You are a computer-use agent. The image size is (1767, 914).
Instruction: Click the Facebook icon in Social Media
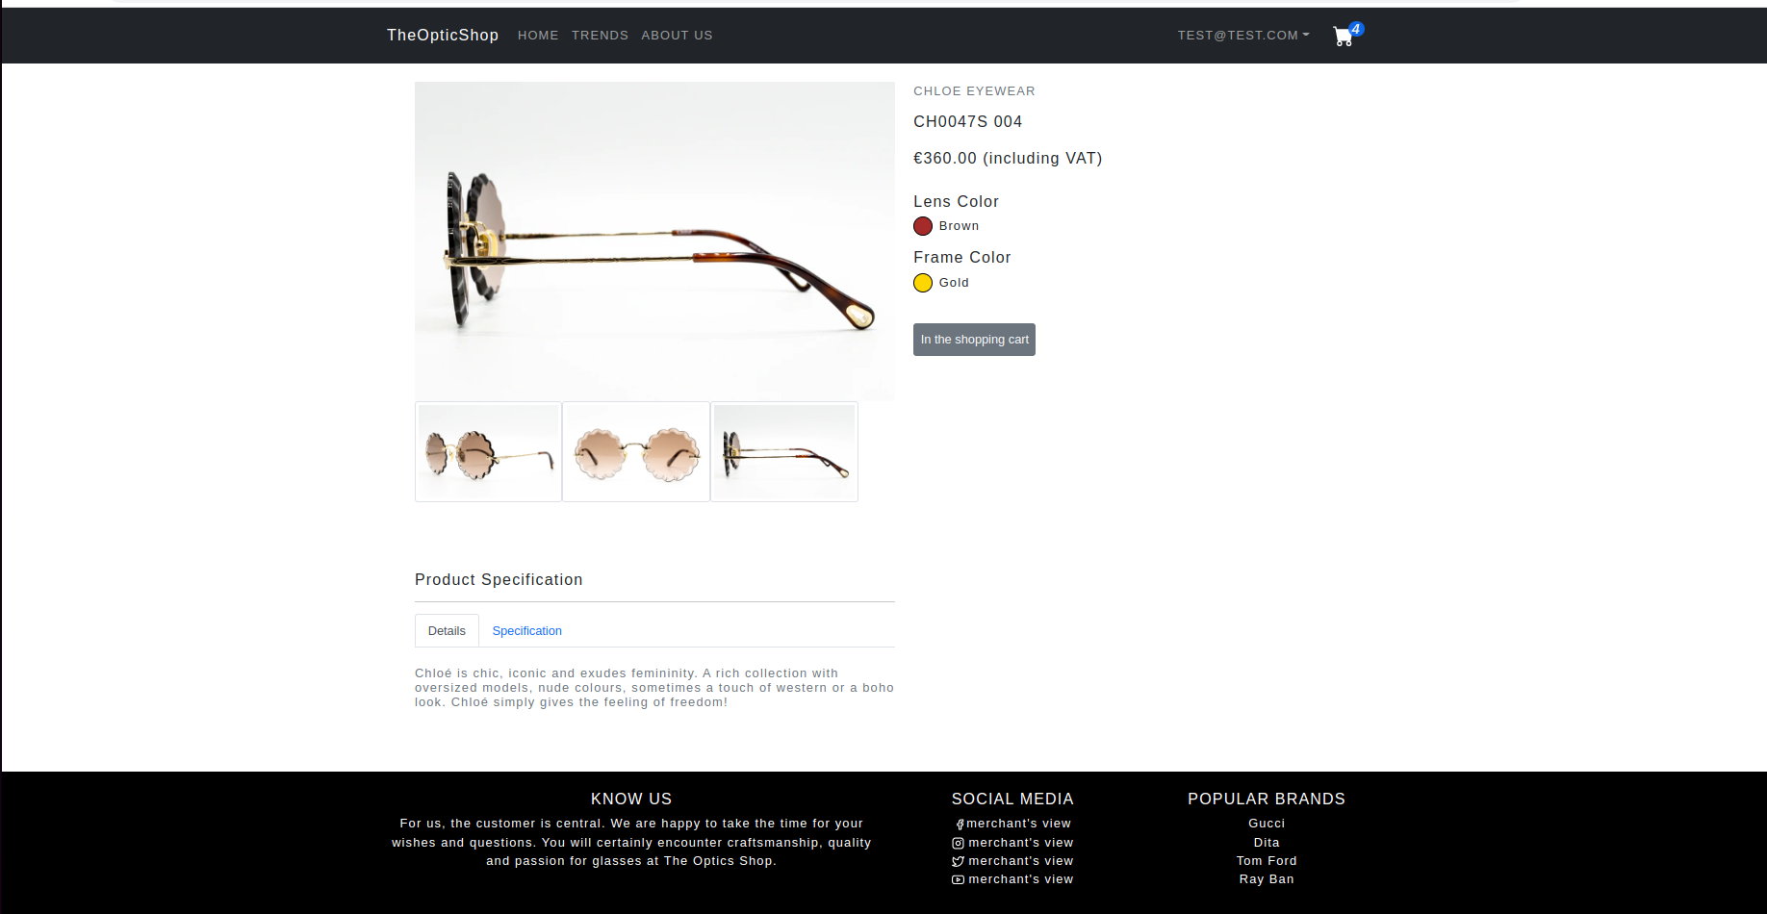point(960,825)
